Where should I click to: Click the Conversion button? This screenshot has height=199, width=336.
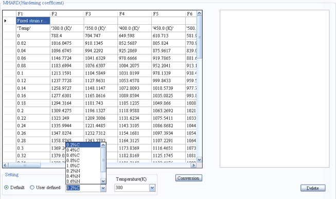pos(188,178)
